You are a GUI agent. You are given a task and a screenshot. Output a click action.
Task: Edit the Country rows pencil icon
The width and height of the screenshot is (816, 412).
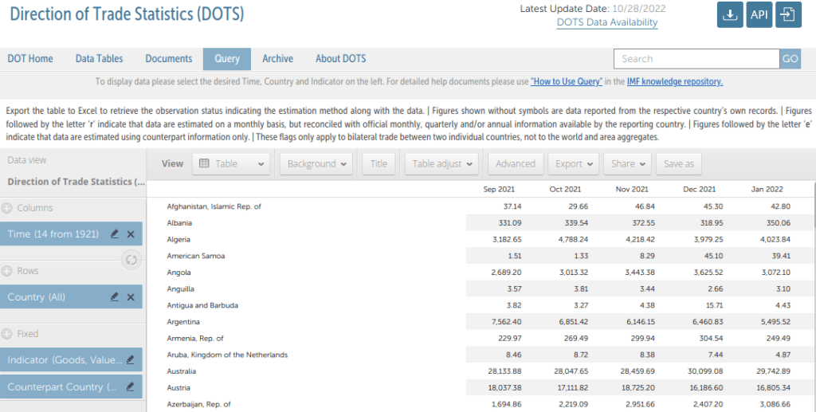[x=115, y=297]
